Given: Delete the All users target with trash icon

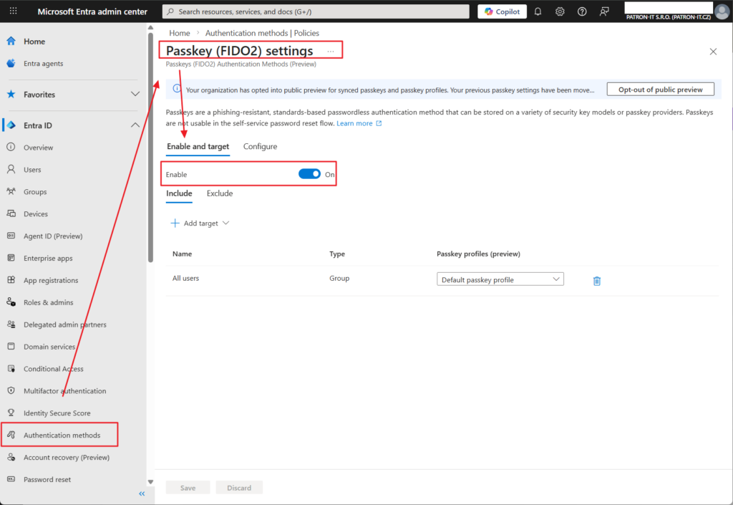Looking at the screenshot, I should (597, 281).
